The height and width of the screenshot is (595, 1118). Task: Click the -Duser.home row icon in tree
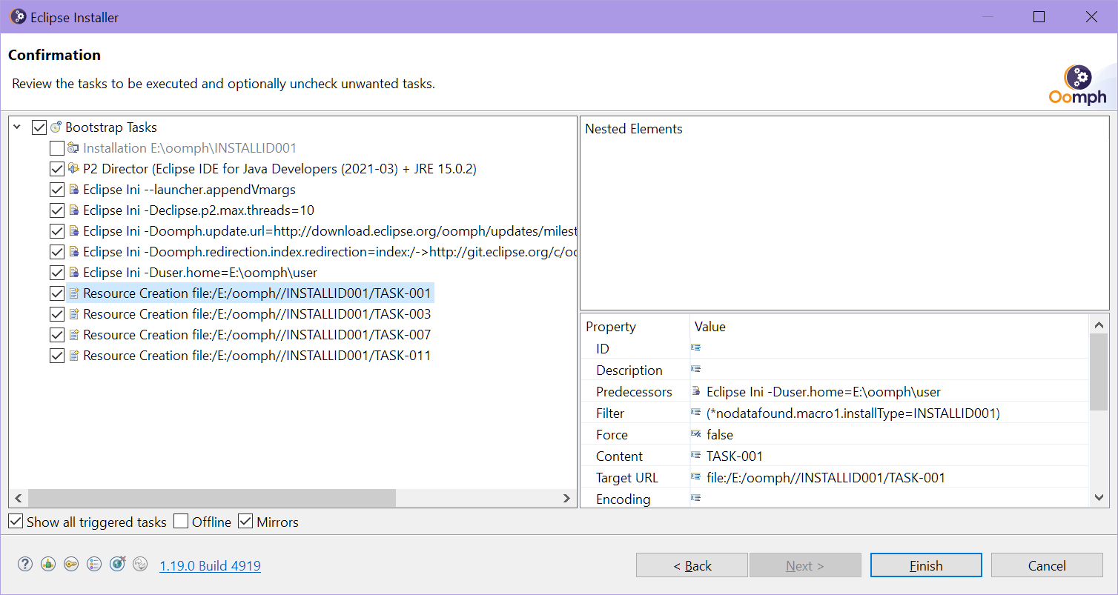tap(73, 273)
